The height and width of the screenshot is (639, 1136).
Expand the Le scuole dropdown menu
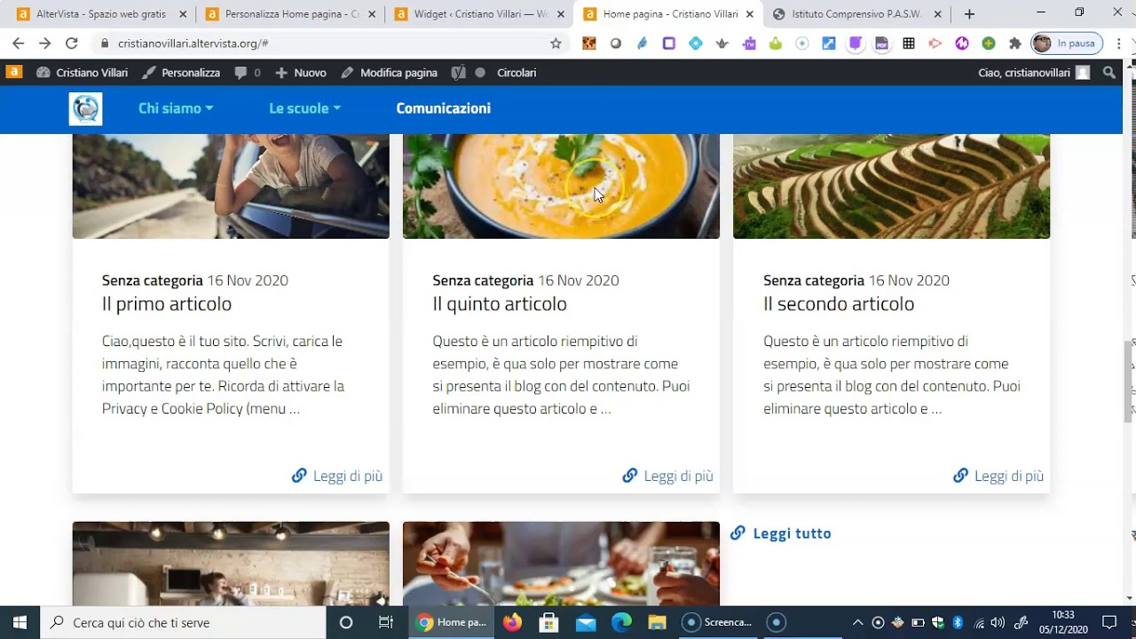coord(304,108)
